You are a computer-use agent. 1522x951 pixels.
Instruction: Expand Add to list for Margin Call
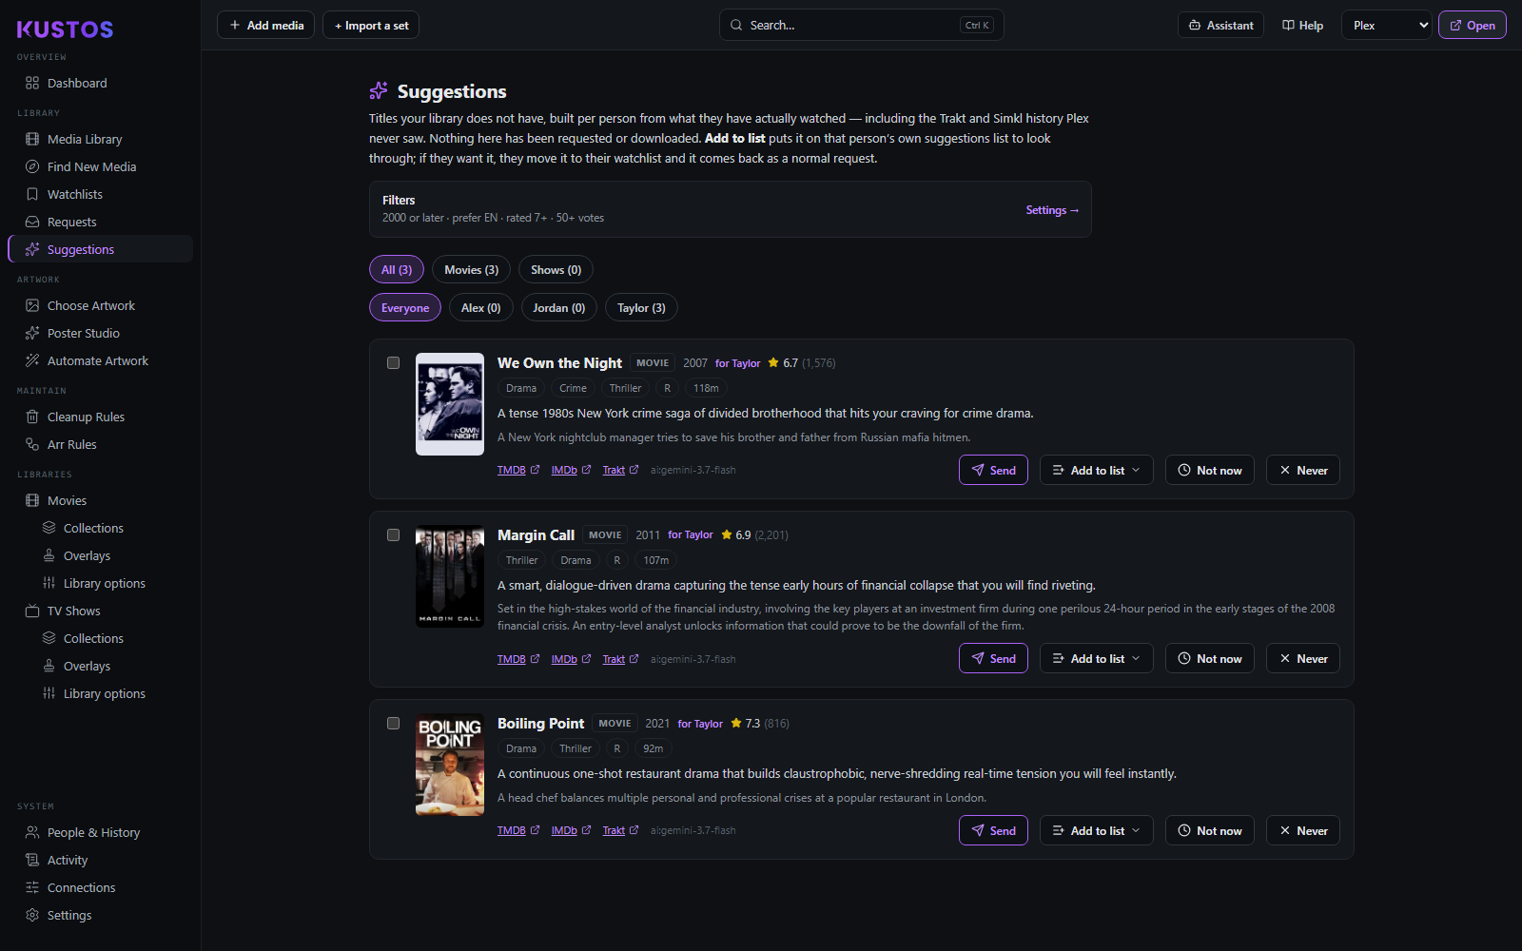pyautogui.click(x=1096, y=658)
